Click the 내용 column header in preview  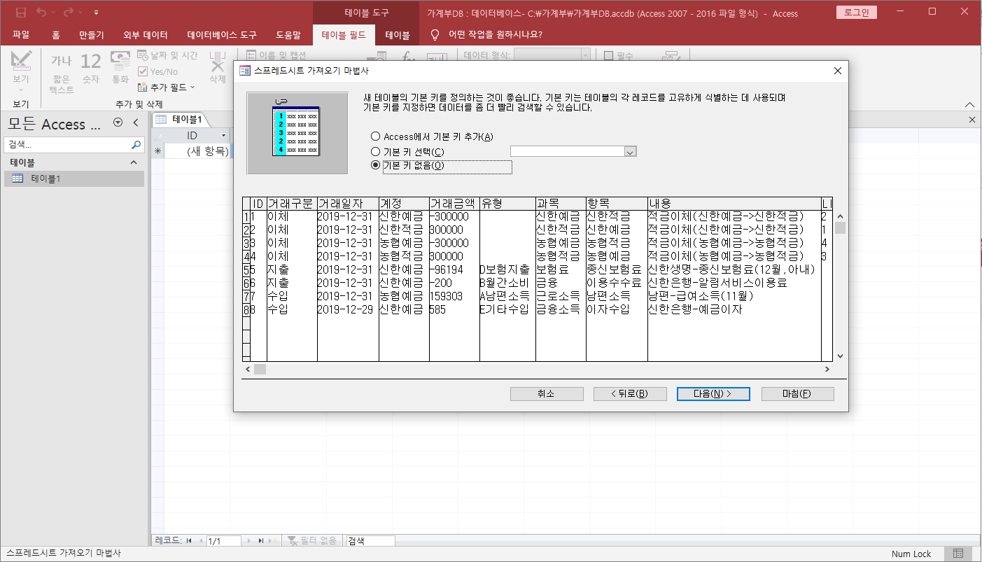point(734,204)
